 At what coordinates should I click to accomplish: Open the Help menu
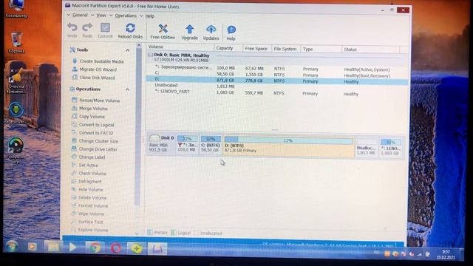point(149,16)
